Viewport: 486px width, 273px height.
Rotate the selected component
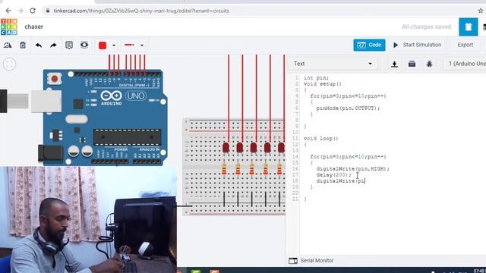8,45
